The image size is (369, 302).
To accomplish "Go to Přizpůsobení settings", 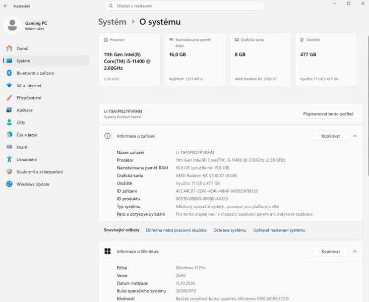I will click(x=46, y=98).
